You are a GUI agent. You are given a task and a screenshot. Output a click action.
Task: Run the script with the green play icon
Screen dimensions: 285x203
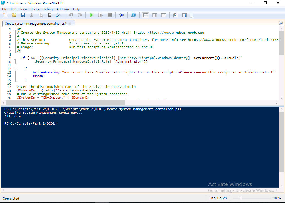coord(91,15)
